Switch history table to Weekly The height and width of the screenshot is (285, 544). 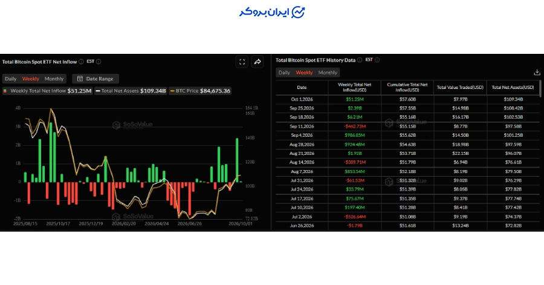304,73
